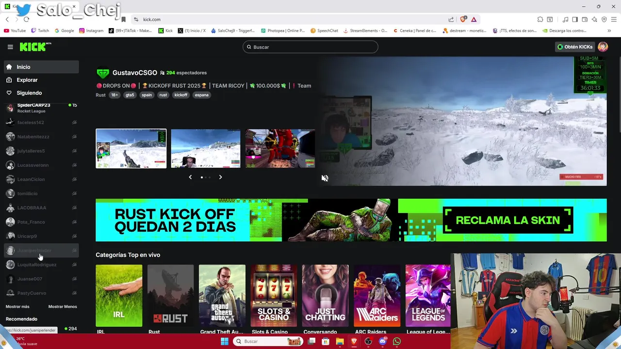The height and width of the screenshot is (349, 621).
Task: Open Uricarp9 channel in sidebar
Action: pyautogui.click(x=41, y=236)
